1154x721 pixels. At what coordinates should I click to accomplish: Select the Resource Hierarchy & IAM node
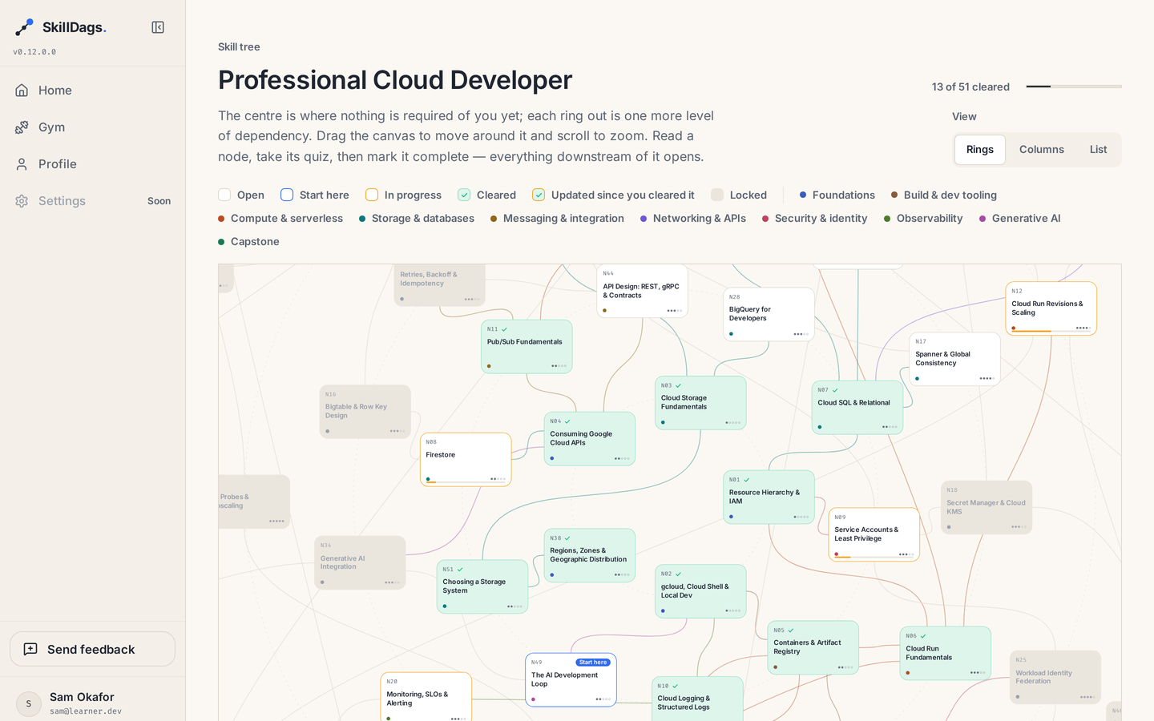769,497
